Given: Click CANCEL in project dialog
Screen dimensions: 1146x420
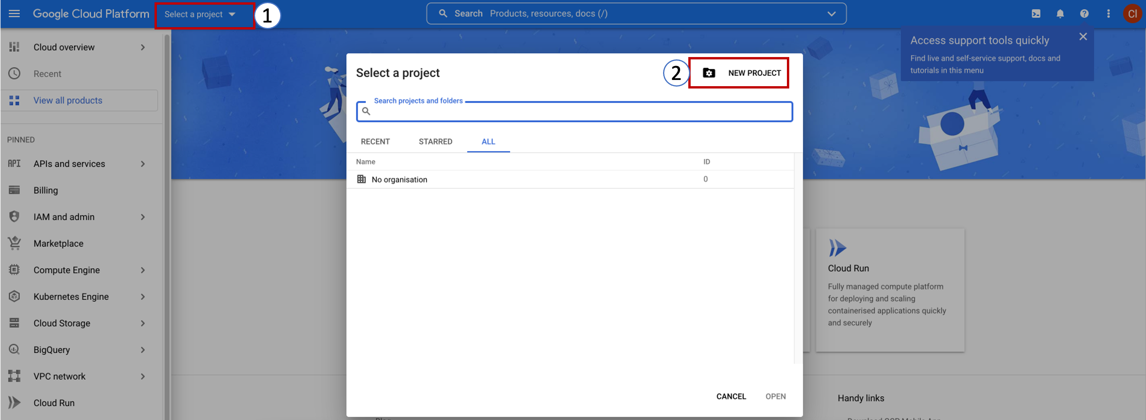Looking at the screenshot, I should 731,396.
